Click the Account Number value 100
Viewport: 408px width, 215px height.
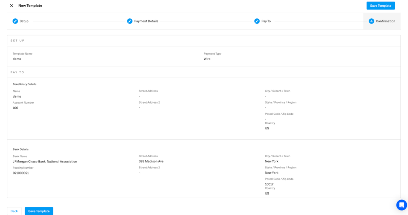coord(16,108)
